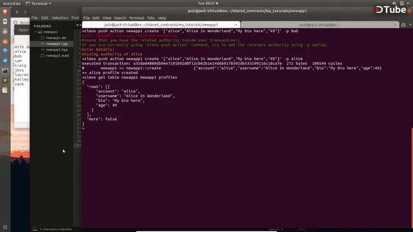Click the newapp1 folder icon

[40, 32]
